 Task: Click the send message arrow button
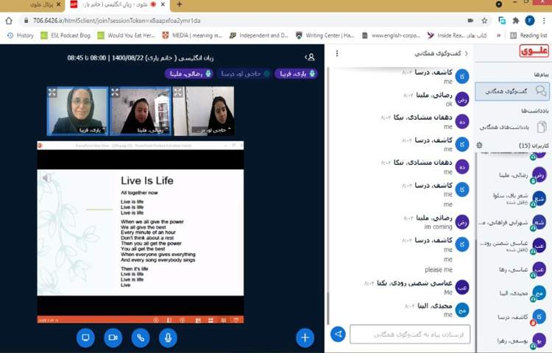[x=338, y=334]
